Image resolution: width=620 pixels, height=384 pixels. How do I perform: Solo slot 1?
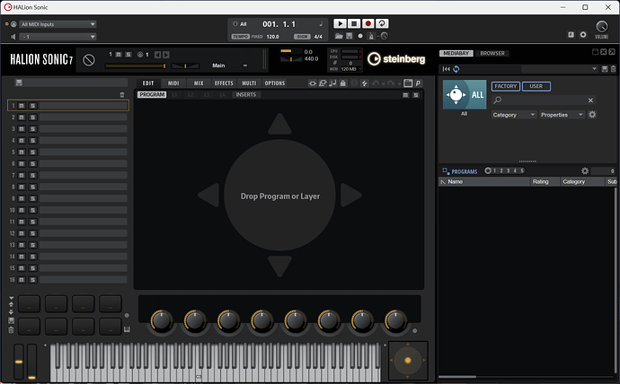(x=33, y=106)
